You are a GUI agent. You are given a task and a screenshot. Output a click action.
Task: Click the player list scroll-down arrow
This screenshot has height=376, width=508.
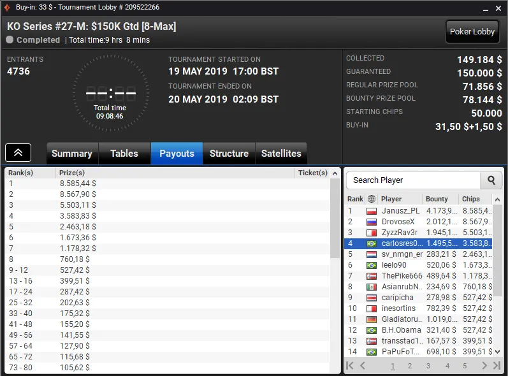[497, 352]
